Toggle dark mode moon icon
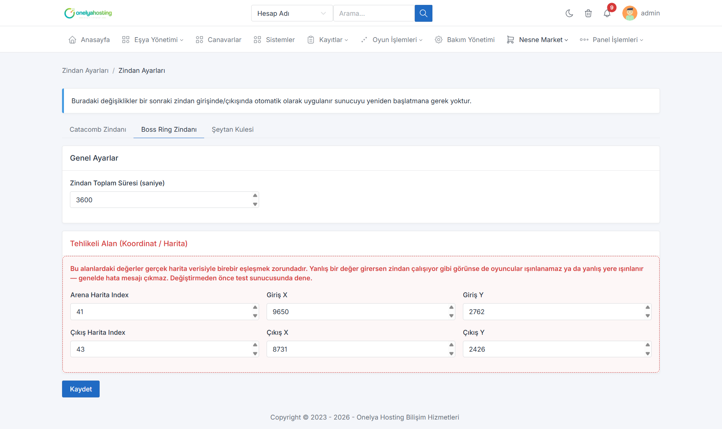Image resolution: width=722 pixels, height=429 pixels. [569, 13]
